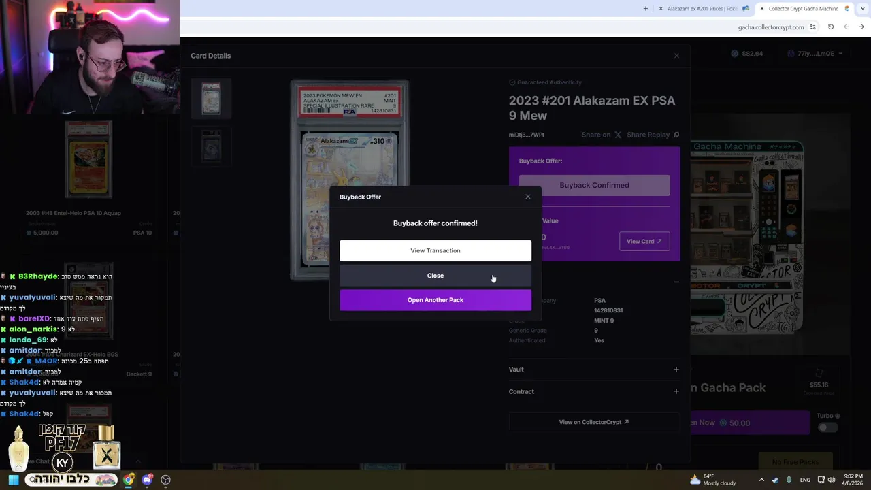Select the first card thumbnail image
The width and height of the screenshot is (871, 490).
pos(211,99)
